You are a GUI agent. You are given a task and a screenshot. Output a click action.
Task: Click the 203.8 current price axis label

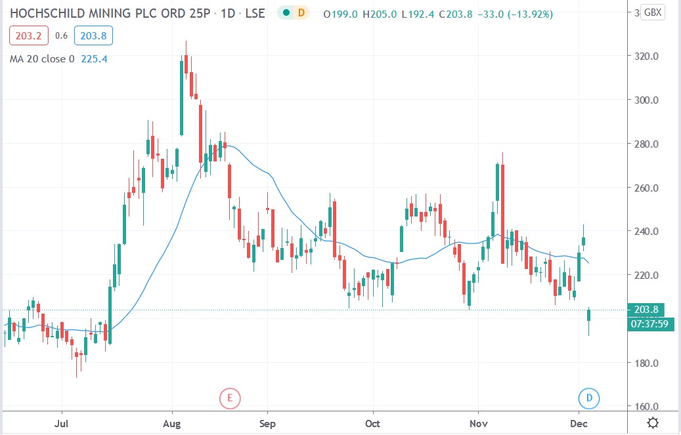click(x=646, y=310)
